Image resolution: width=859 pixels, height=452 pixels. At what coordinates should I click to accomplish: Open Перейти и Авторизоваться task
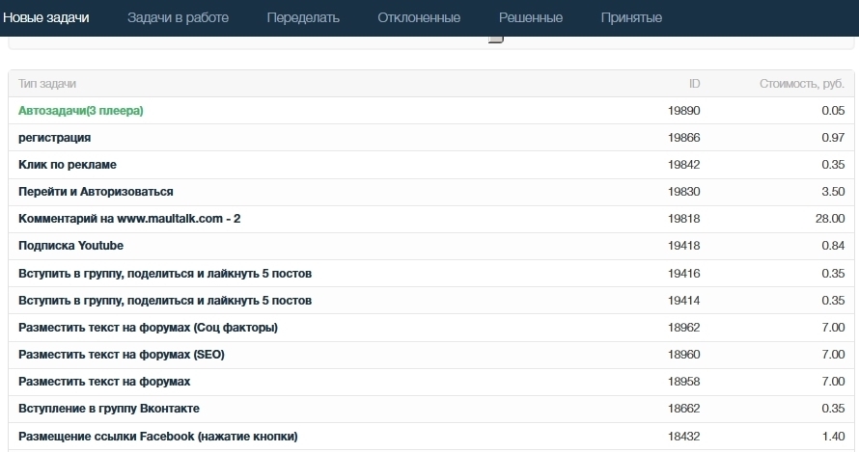click(96, 192)
